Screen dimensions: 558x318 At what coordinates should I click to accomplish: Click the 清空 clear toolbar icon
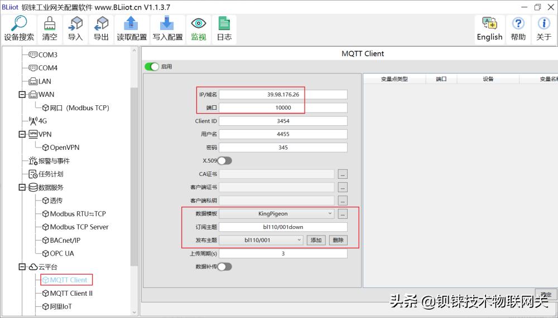point(50,29)
